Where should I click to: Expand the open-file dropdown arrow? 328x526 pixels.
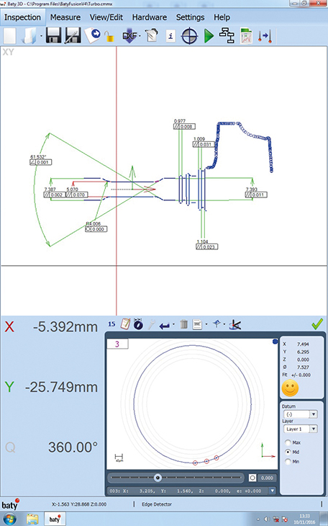coord(41,36)
